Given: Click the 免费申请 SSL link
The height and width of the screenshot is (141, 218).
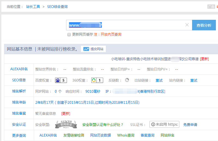Looking at the screenshot, I should tap(190, 125).
